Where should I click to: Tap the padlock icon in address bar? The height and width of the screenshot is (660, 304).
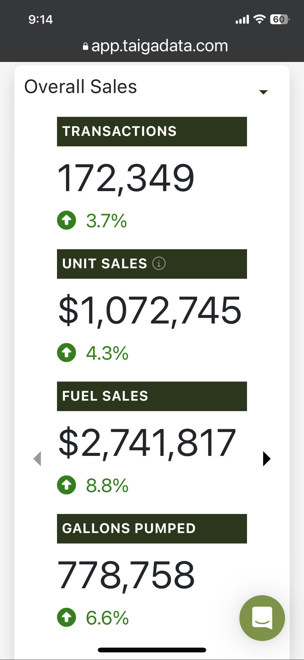85,47
